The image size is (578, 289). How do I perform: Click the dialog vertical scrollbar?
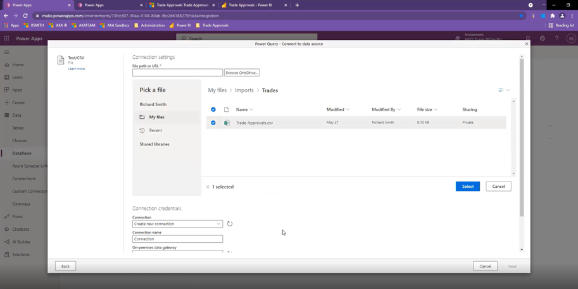pos(522,137)
